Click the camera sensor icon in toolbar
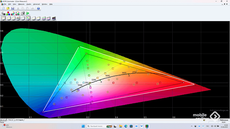The image size is (230, 129). pos(23,13)
